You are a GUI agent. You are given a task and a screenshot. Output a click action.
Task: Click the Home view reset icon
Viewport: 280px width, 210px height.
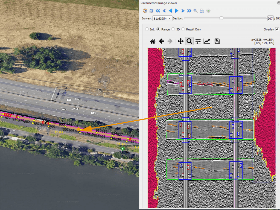click(x=153, y=41)
